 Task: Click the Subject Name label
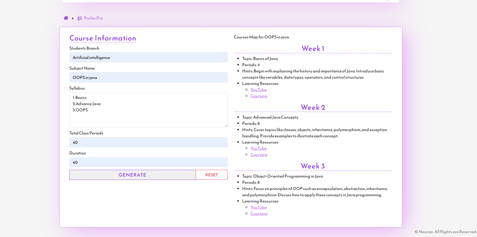(82, 68)
